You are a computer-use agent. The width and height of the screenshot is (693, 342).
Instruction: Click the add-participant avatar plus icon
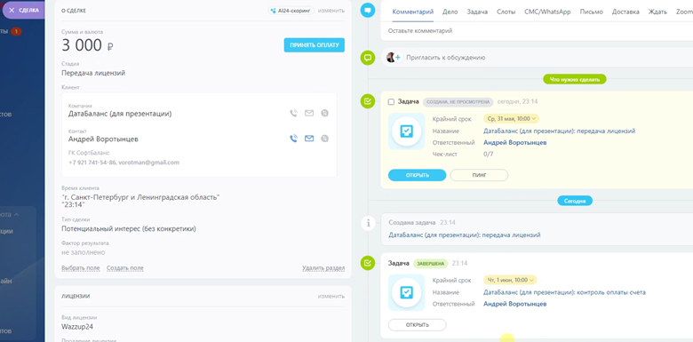pos(394,58)
